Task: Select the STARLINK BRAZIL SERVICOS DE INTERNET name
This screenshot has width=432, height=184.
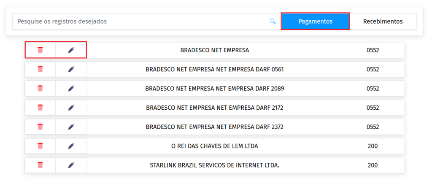Action: [x=214, y=165]
